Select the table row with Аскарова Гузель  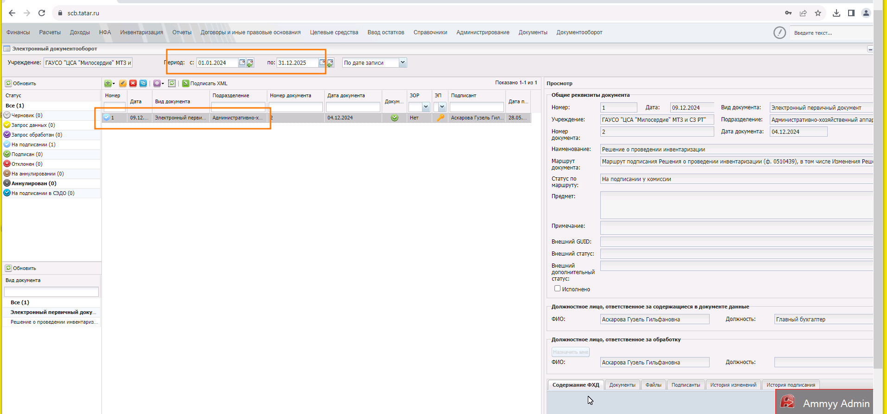(316, 118)
